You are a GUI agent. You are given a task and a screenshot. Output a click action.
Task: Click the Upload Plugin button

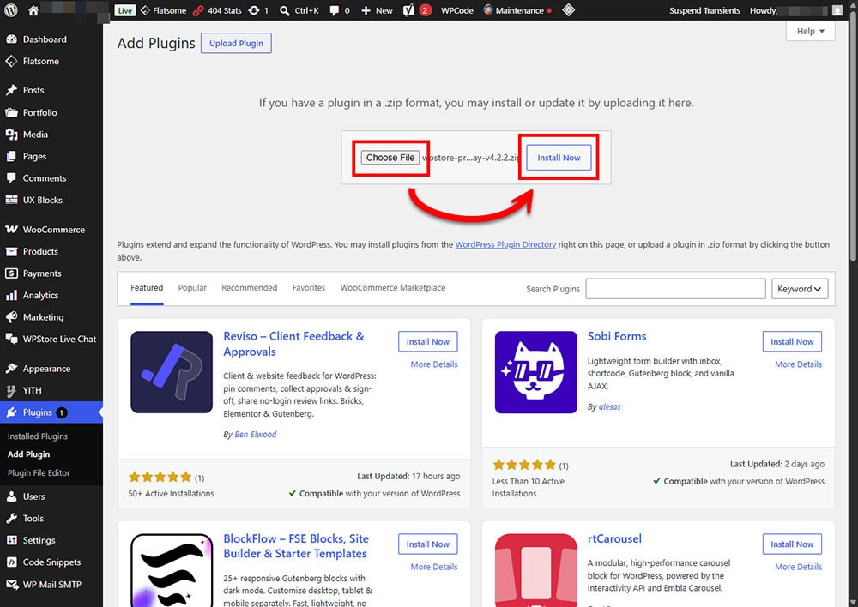(x=236, y=43)
